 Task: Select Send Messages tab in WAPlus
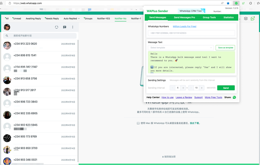[158, 17]
